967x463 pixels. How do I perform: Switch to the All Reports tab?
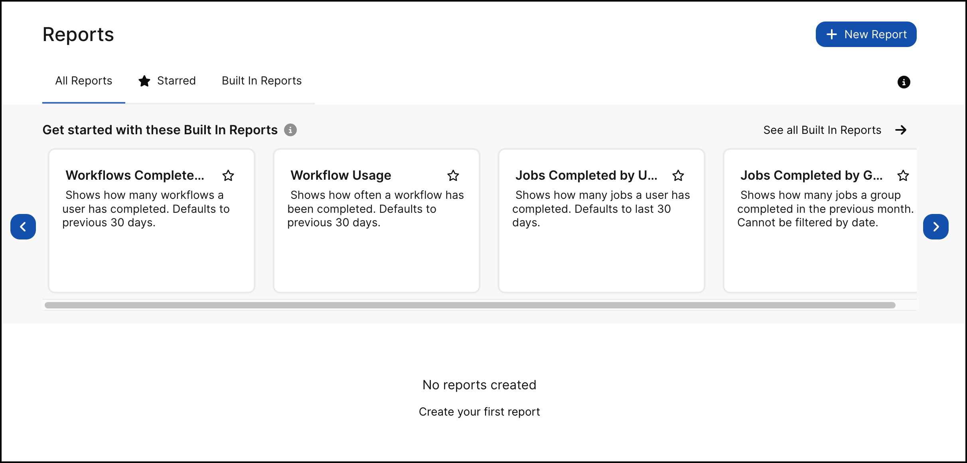(x=84, y=81)
